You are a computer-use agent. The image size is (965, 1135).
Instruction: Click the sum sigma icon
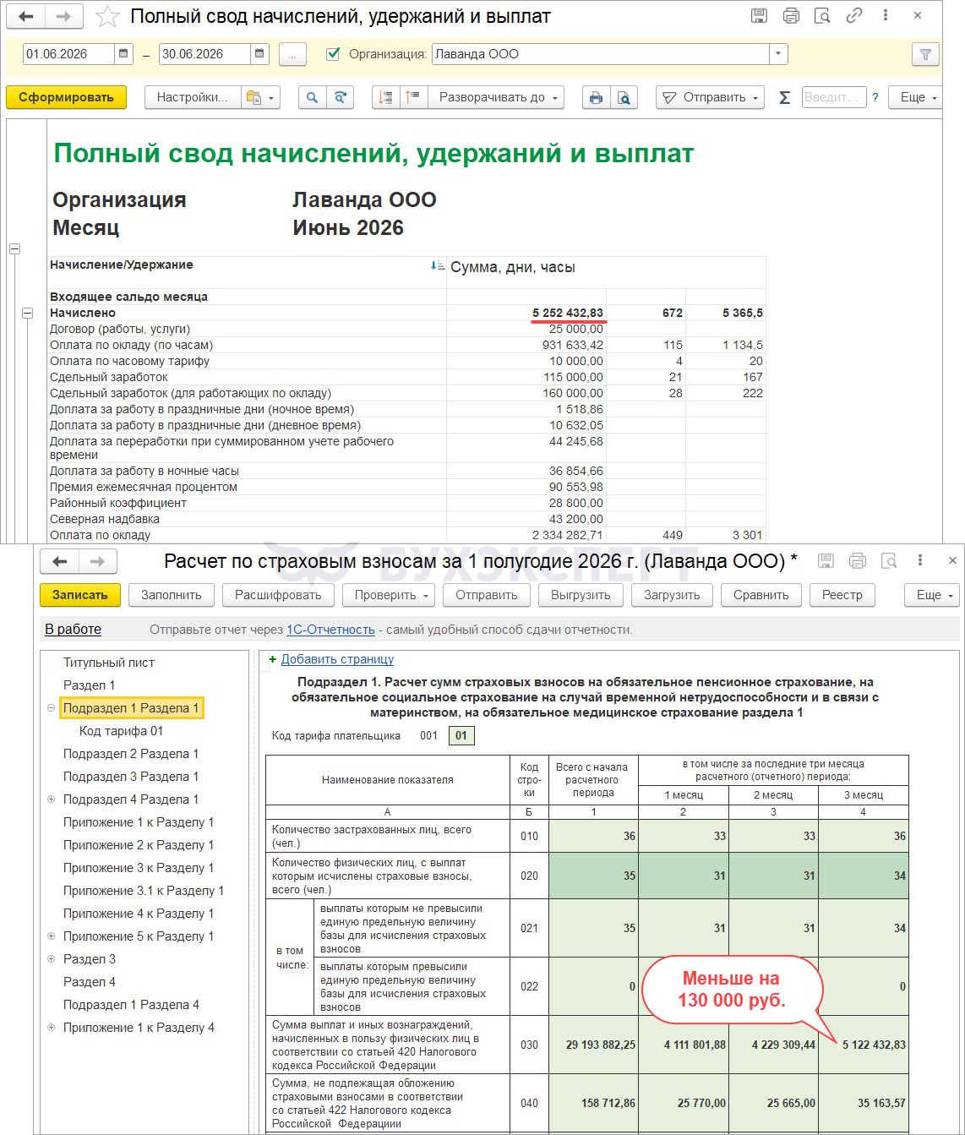pyautogui.click(x=784, y=98)
